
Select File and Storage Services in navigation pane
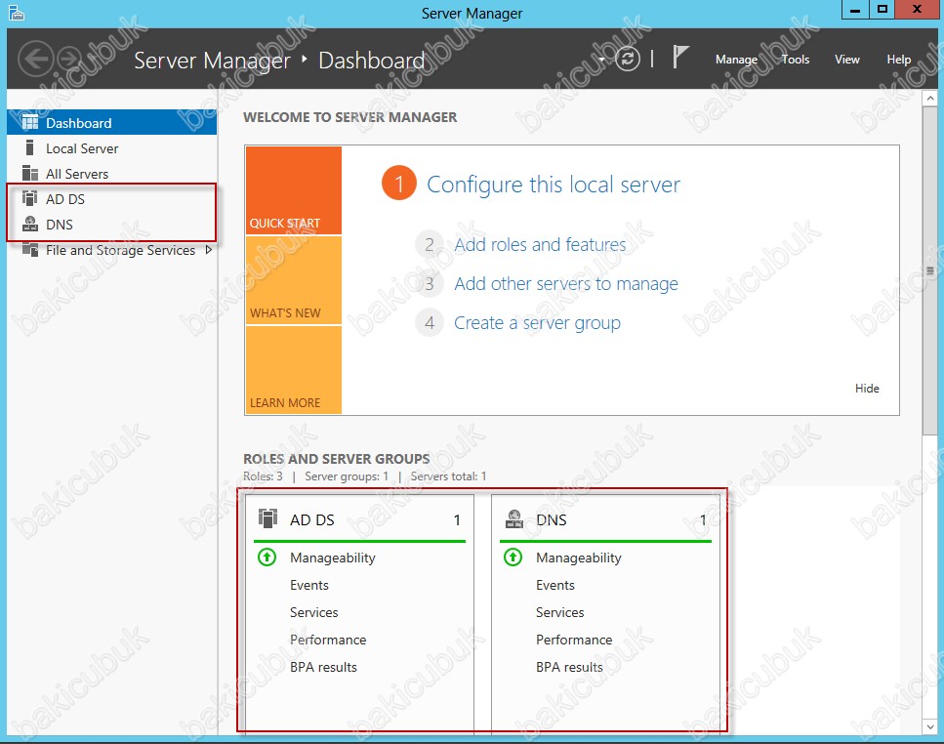pyautogui.click(x=112, y=250)
